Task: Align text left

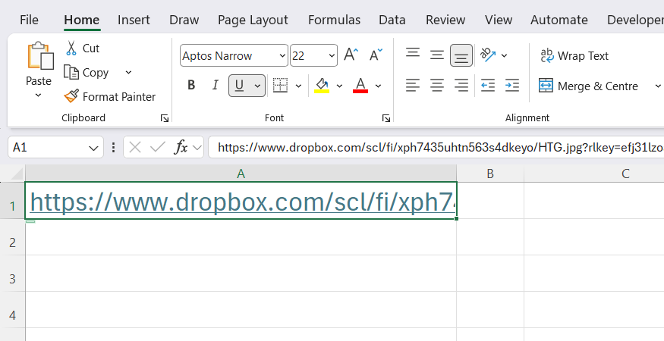Action: click(413, 86)
